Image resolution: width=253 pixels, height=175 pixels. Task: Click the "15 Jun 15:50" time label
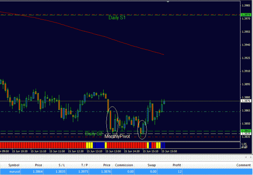coord(169,151)
